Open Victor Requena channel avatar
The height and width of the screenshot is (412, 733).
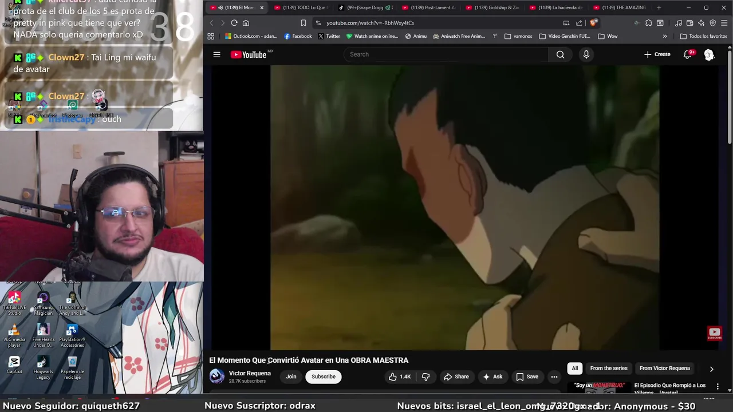point(216,377)
